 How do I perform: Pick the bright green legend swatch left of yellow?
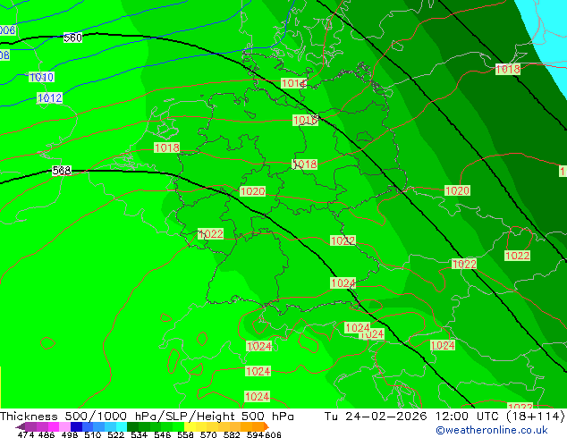pos(178,426)
